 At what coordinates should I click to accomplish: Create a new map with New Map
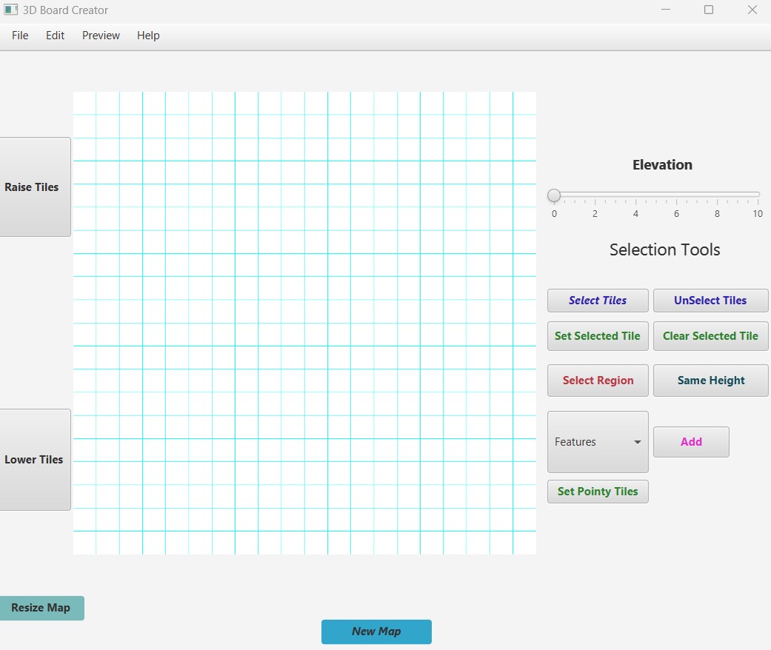tap(376, 631)
